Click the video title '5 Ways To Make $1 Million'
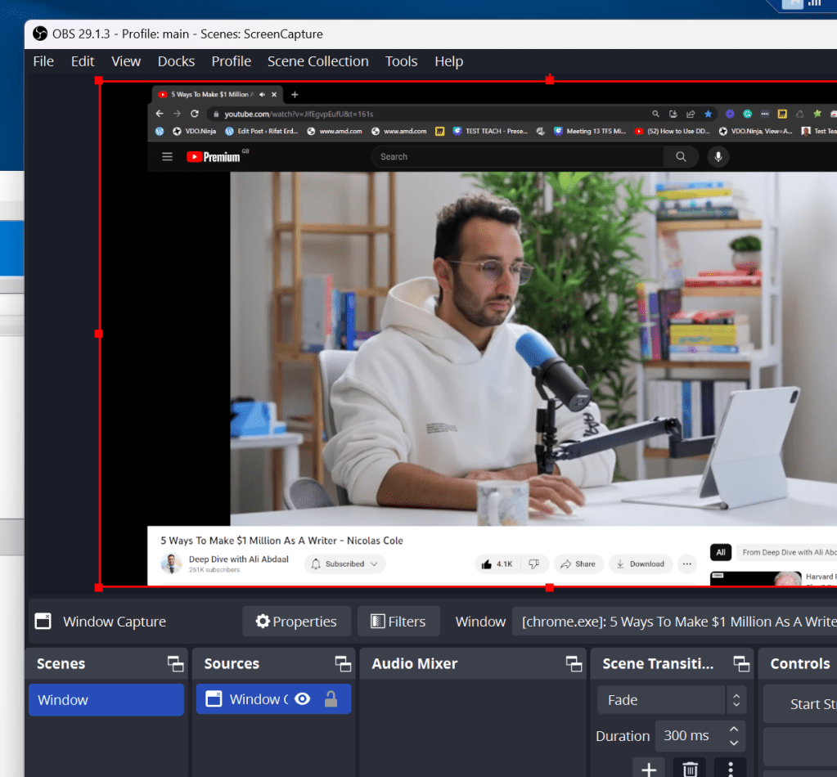Image resolution: width=837 pixels, height=777 pixels. tap(281, 541)
